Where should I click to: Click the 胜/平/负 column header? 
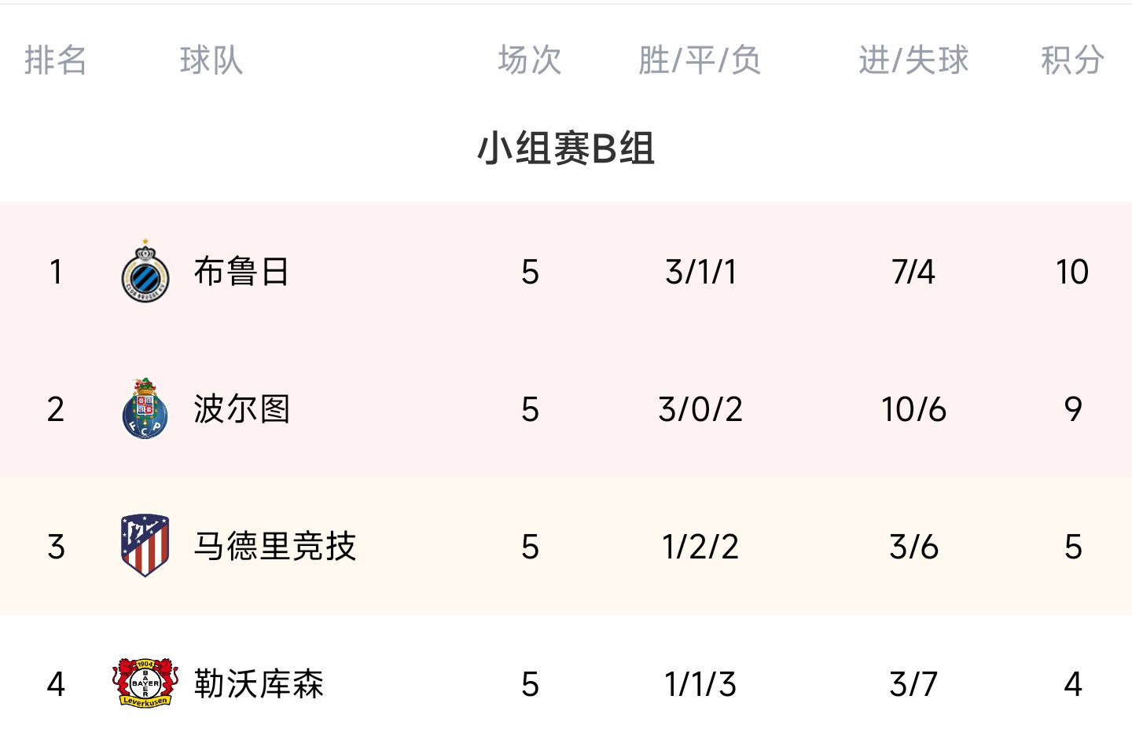700,60
